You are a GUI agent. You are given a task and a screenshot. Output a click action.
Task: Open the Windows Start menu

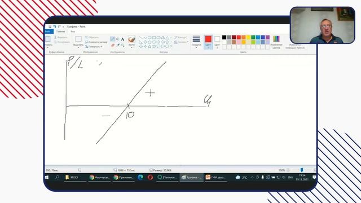pyautogui.click(x=47, y=178)
